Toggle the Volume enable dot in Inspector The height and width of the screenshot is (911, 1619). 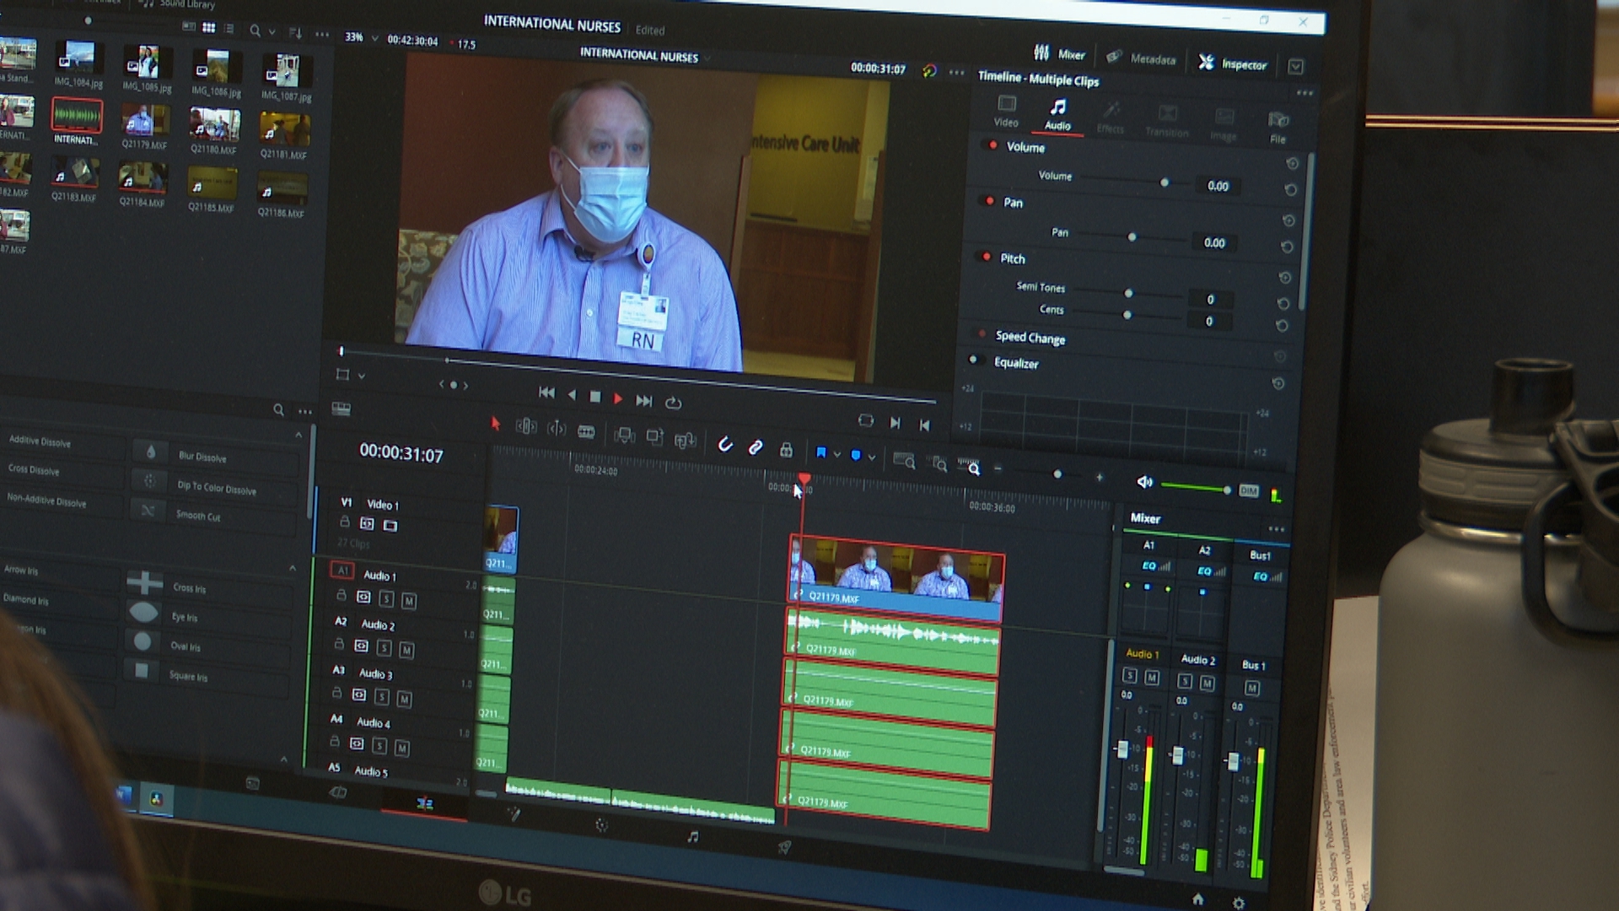click(992, 146)
